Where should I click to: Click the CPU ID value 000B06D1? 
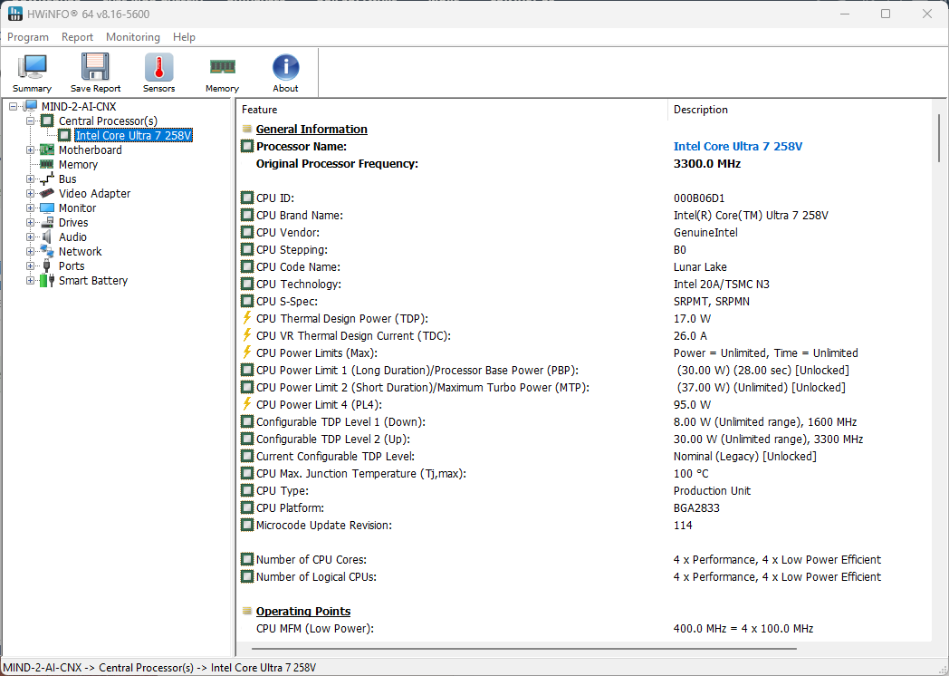point(699,198)
